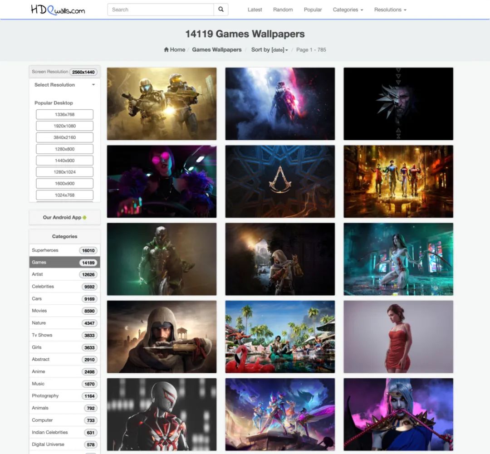Open the Assassin's Creed logo wallpaper
490x454 pixels.
(280, 181)
